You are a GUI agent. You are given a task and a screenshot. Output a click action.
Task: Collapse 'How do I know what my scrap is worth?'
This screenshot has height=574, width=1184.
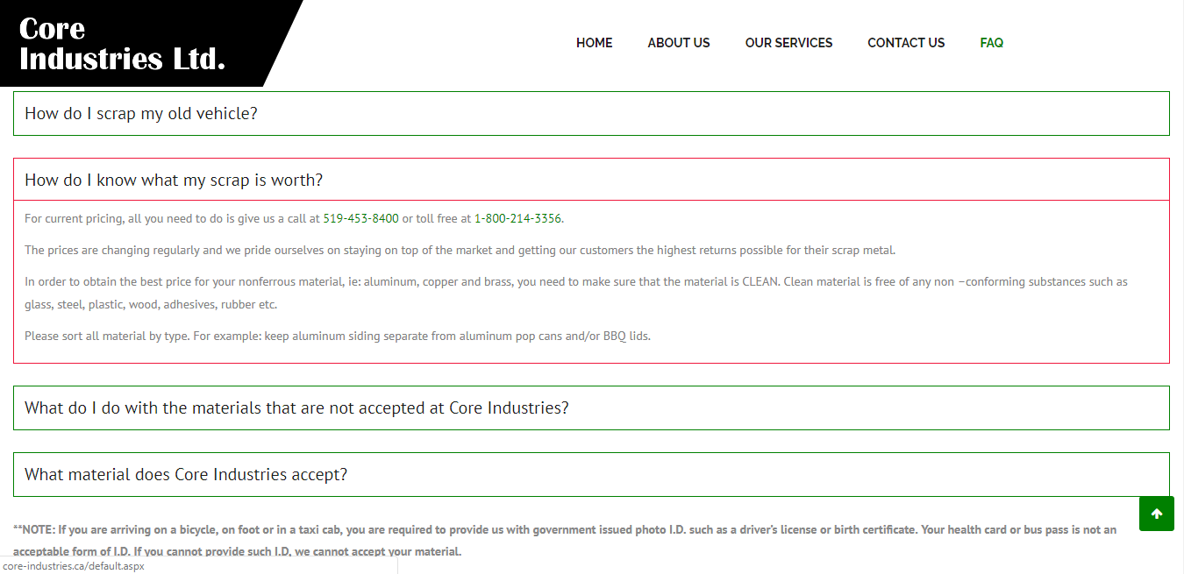[591, 180]
